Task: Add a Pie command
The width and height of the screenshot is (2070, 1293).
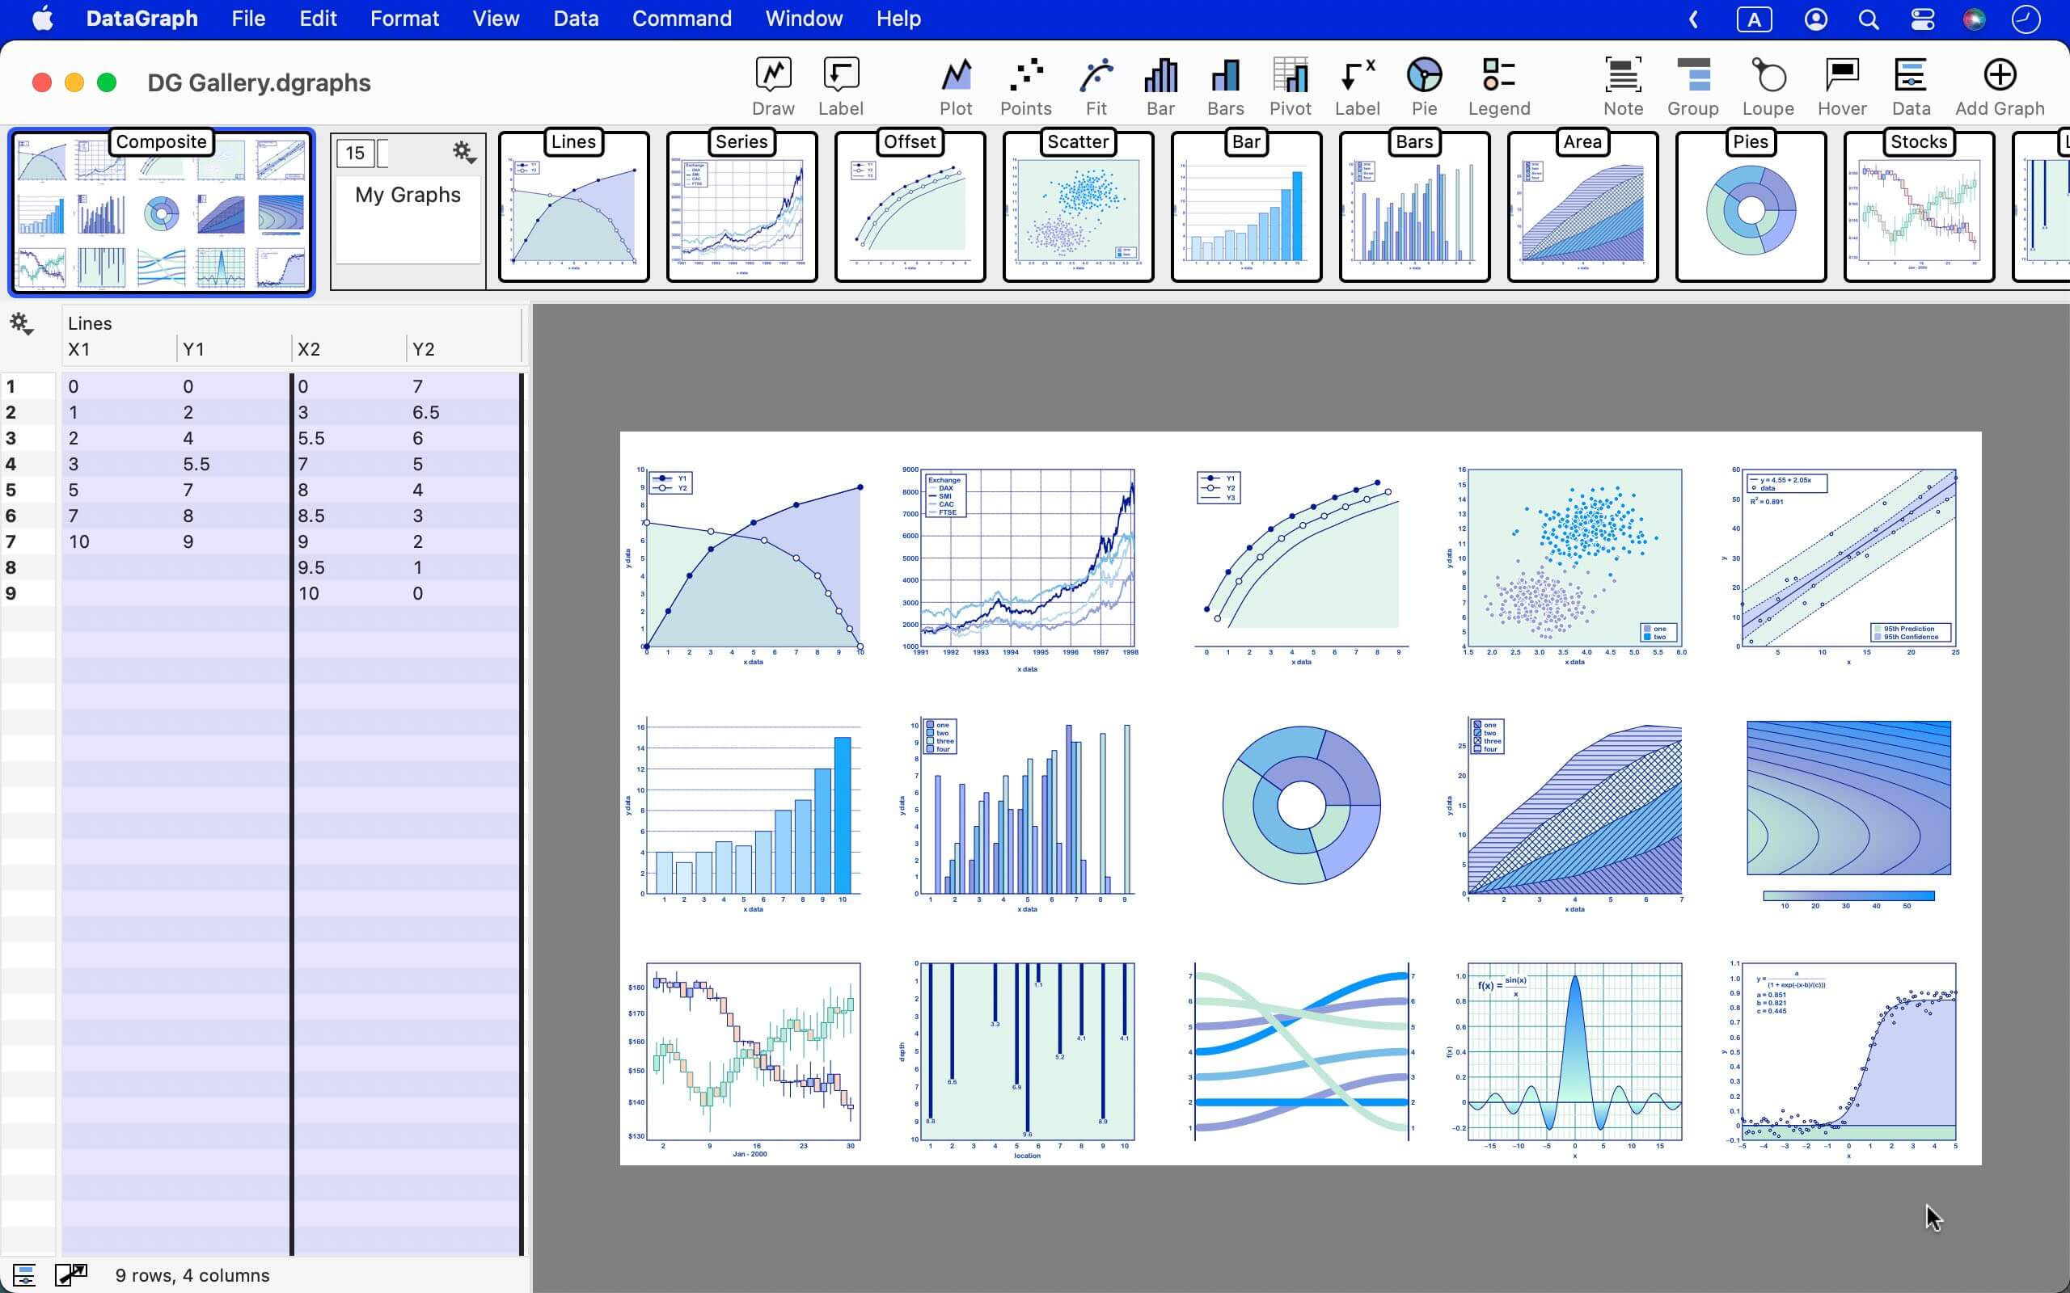Action: pyautogui.click(x=1423, y=86)
